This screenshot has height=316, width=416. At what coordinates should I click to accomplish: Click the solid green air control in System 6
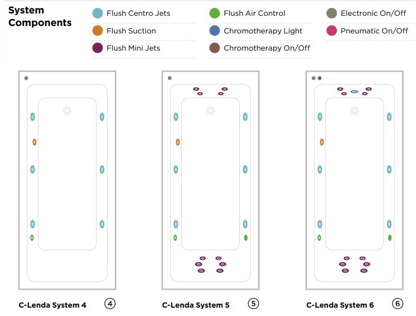click(x=390, y=238)
